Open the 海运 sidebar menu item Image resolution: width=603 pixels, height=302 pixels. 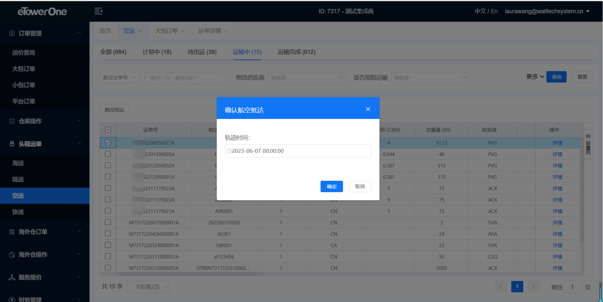point(18,163)
